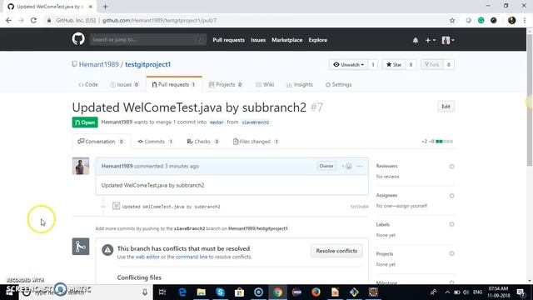Click the sidebar Projects gear icon
Screen dimensions: 533x300
point(451,253)
